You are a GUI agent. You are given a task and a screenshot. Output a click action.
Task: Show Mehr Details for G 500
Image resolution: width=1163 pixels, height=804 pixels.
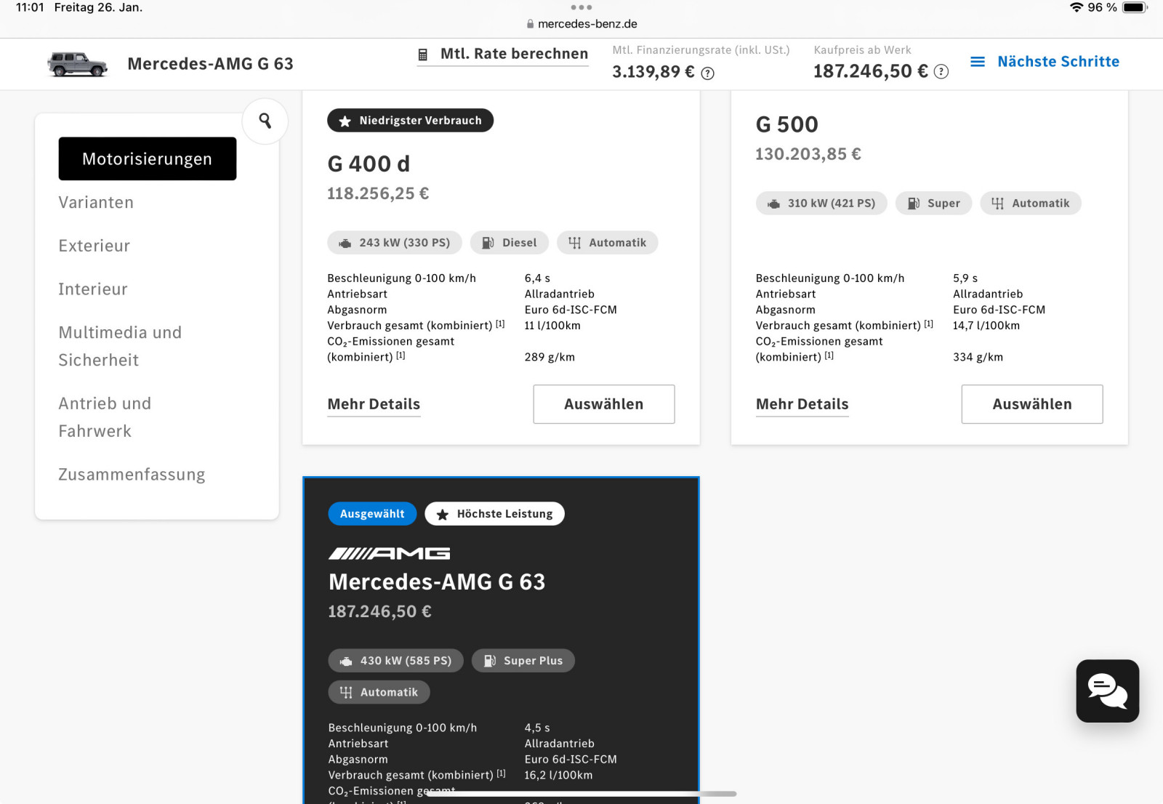(802, 404)
